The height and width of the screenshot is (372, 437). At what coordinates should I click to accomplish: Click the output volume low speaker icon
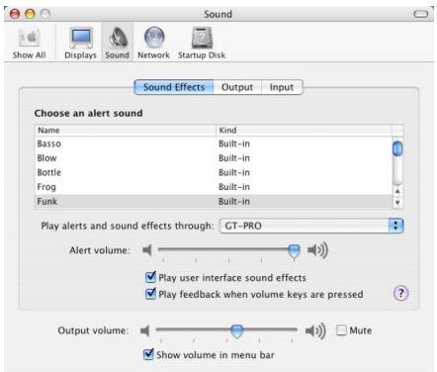coord(144,330)
